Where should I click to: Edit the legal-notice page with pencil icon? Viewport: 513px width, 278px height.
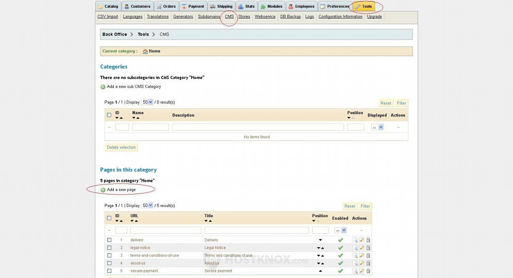point(362,248)
